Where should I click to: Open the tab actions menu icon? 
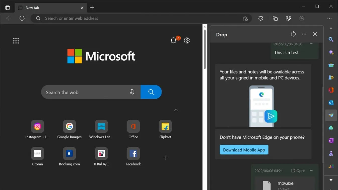tap(8, 8)
